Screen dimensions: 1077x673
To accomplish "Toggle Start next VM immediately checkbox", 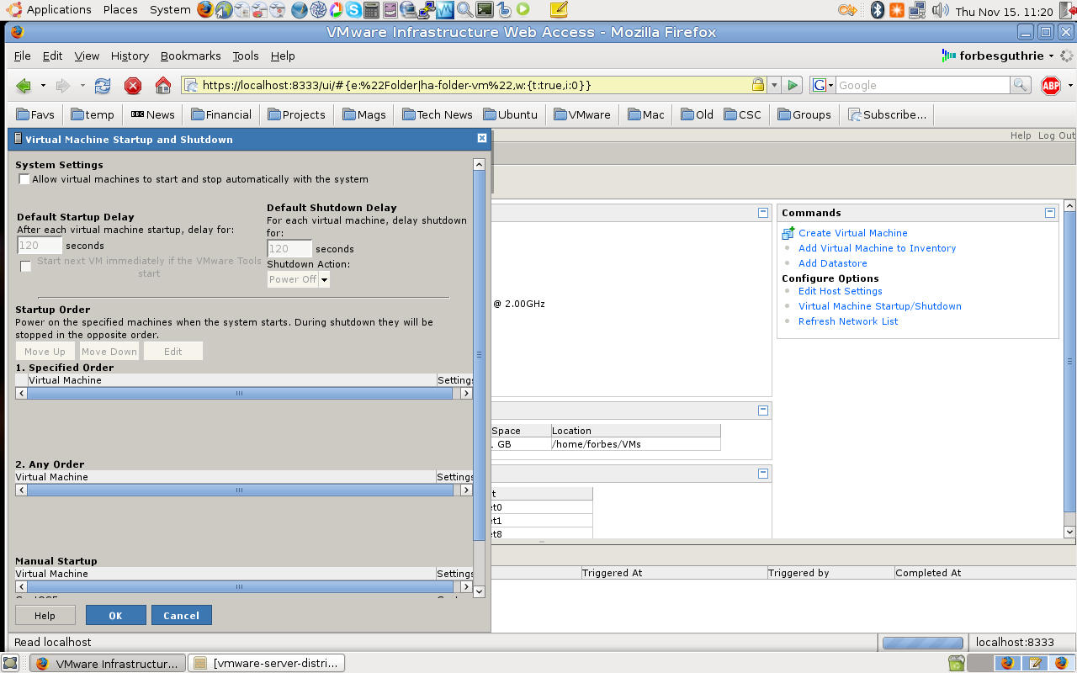I will [x=25, y=267].
